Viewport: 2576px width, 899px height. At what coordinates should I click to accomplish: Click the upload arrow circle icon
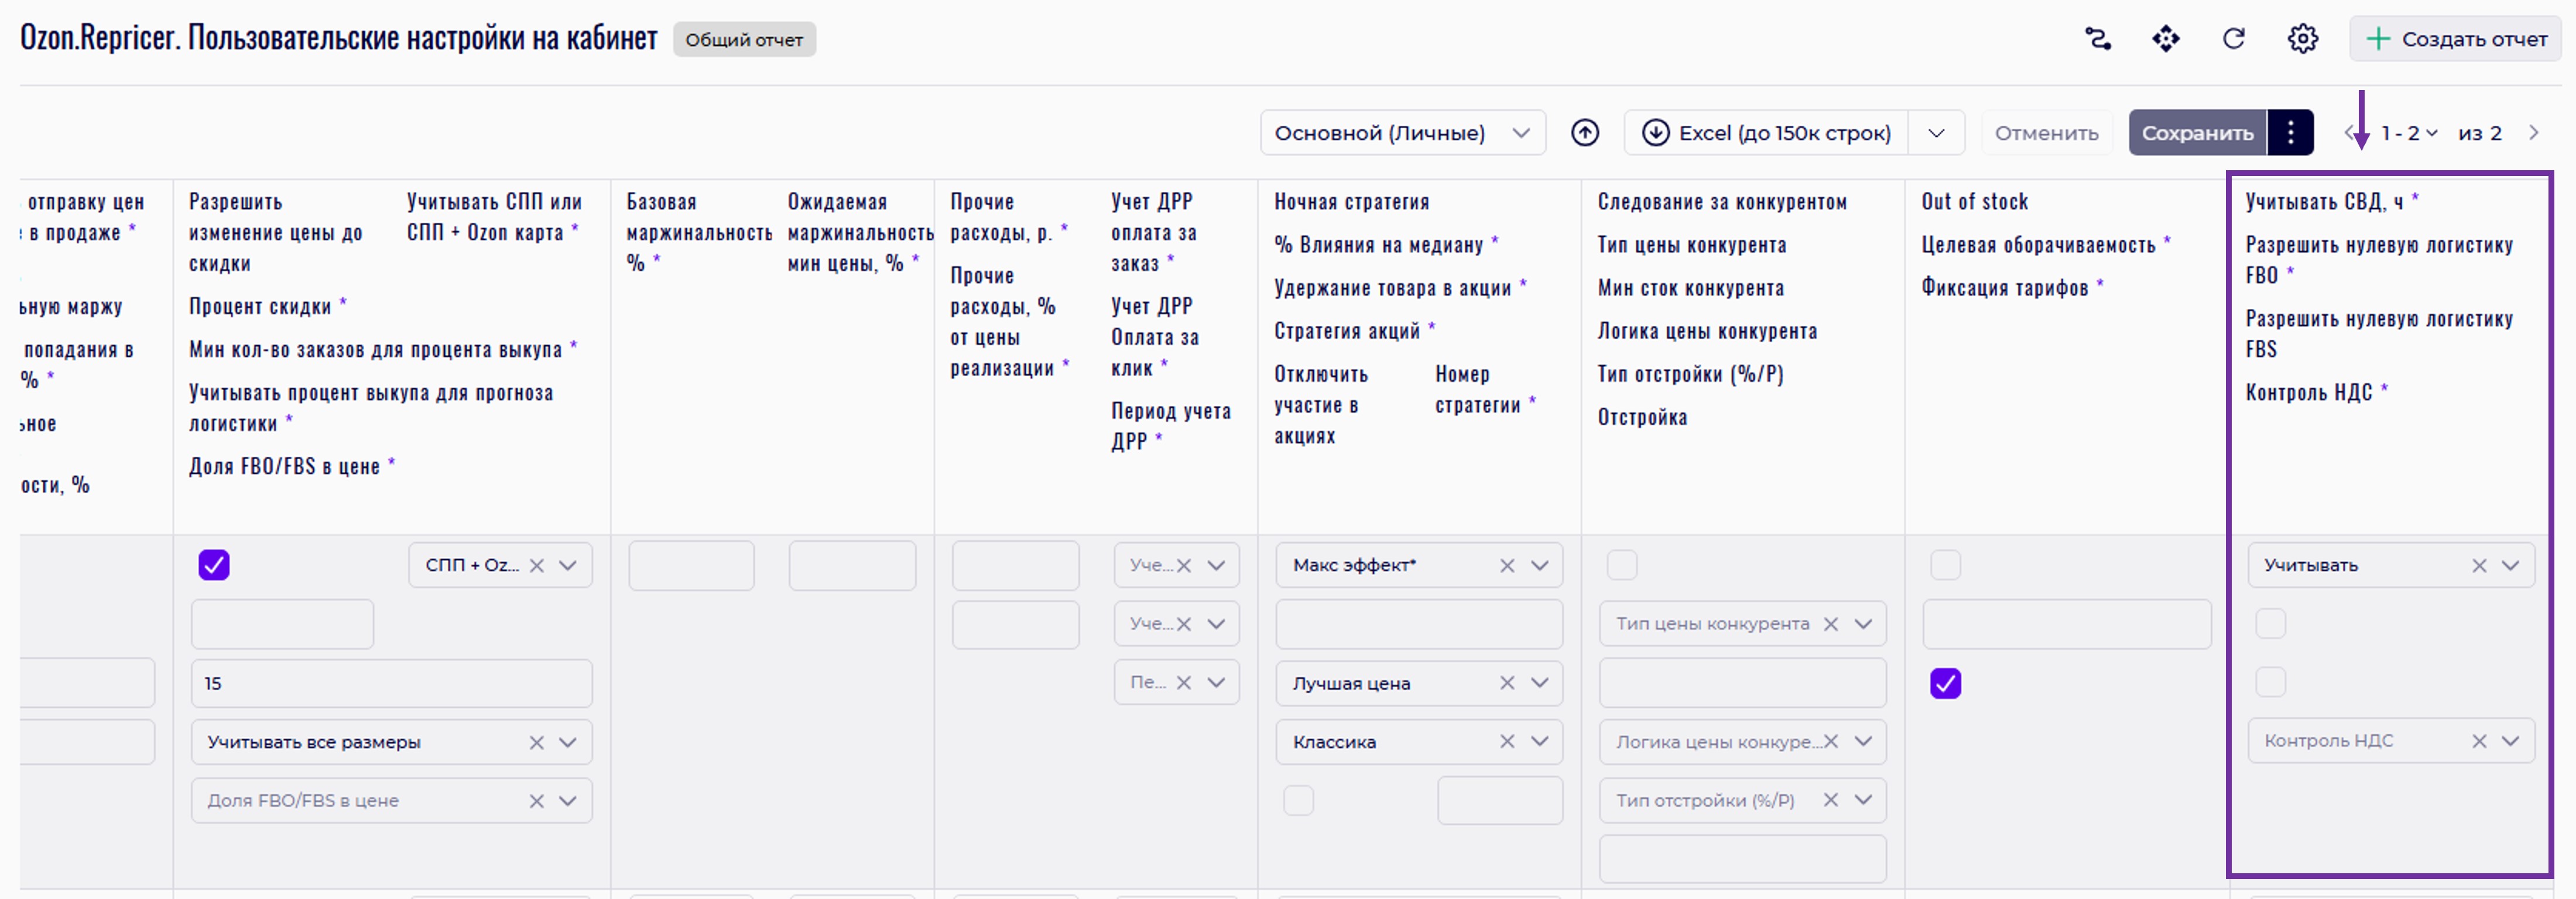pos(1584,133)
